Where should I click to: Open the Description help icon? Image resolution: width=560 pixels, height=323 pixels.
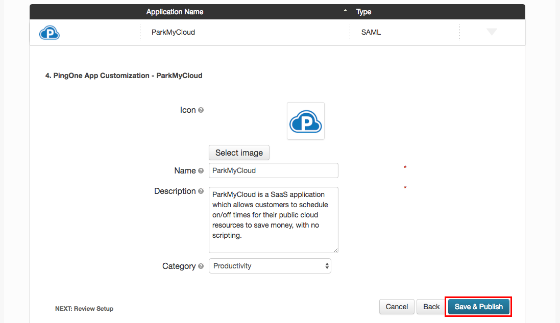(201, 191)
